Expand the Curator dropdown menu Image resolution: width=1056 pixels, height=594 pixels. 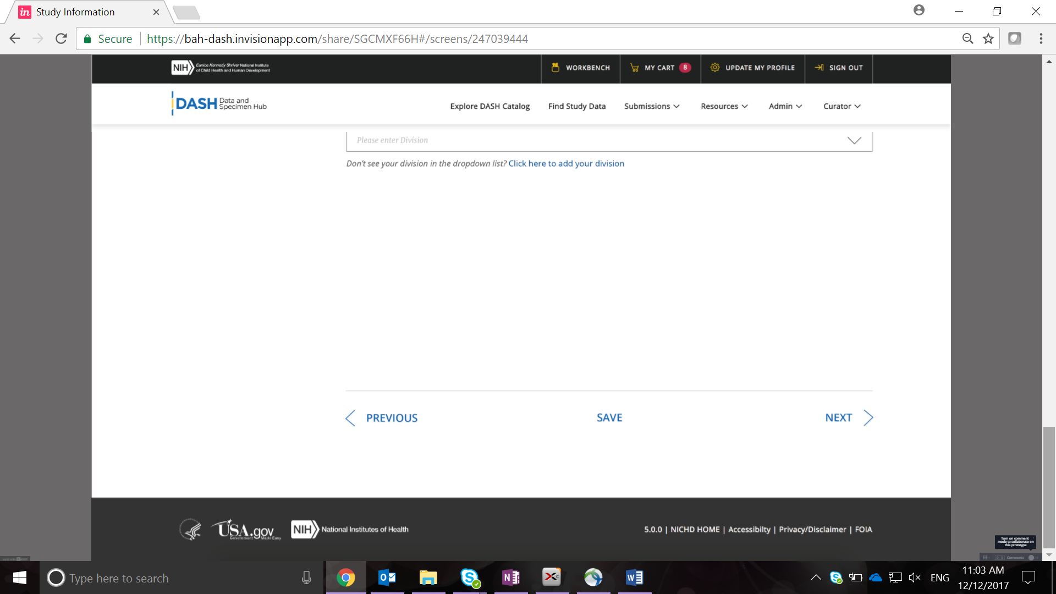842,106
